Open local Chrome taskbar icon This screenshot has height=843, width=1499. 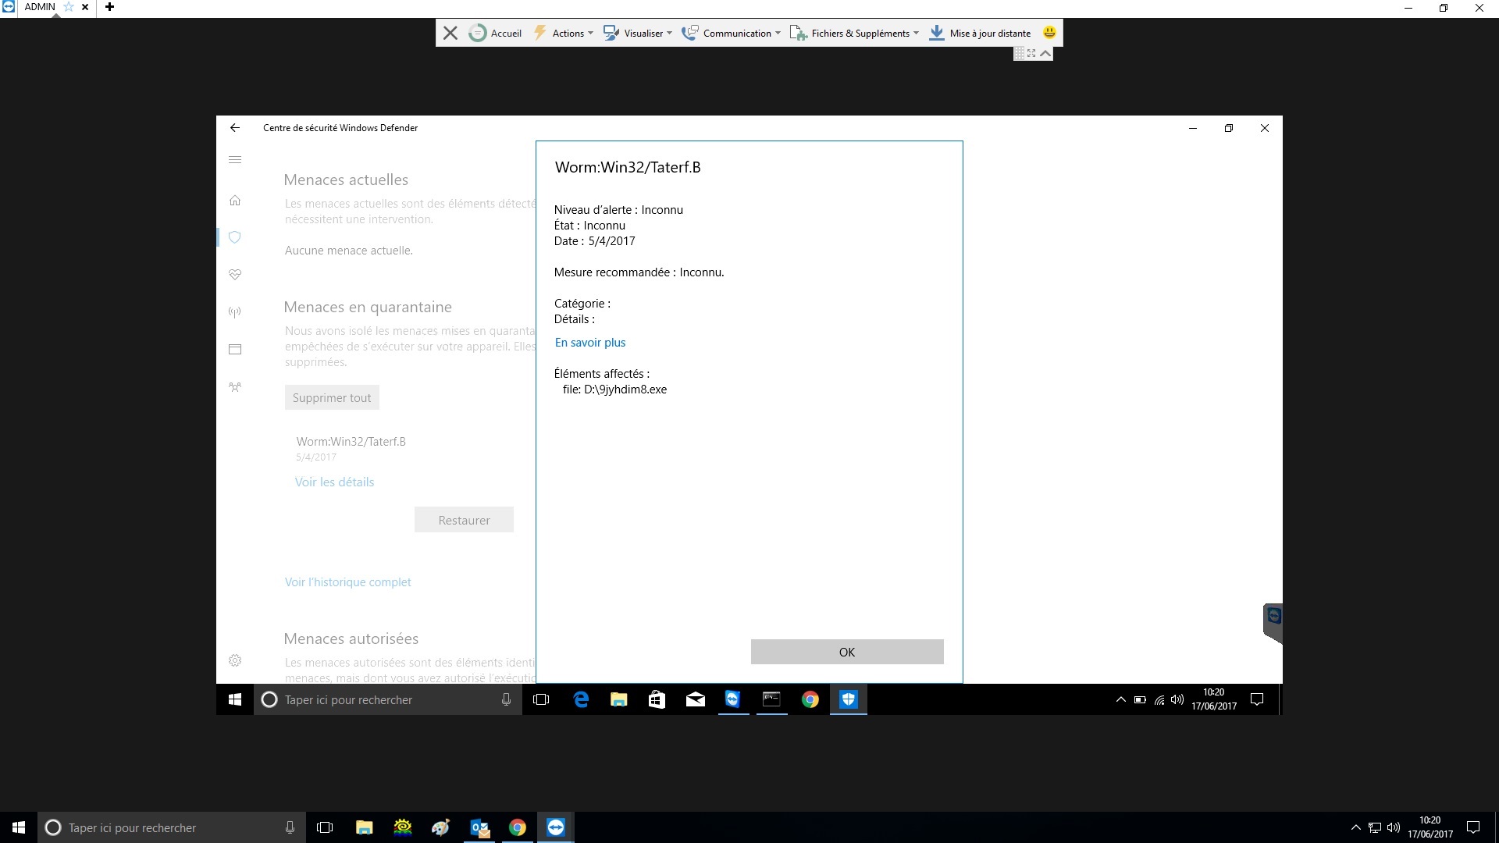[518, 827]
